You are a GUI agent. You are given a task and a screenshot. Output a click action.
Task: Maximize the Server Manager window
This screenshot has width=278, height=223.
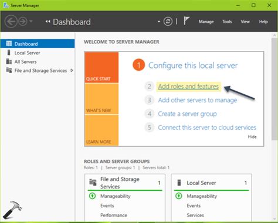click(253, 5)
